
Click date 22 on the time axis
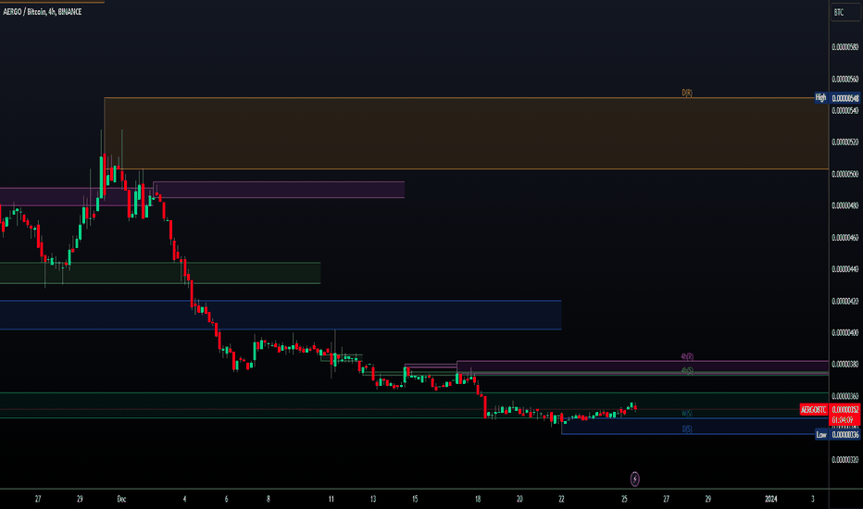click(x=561, y=499)
